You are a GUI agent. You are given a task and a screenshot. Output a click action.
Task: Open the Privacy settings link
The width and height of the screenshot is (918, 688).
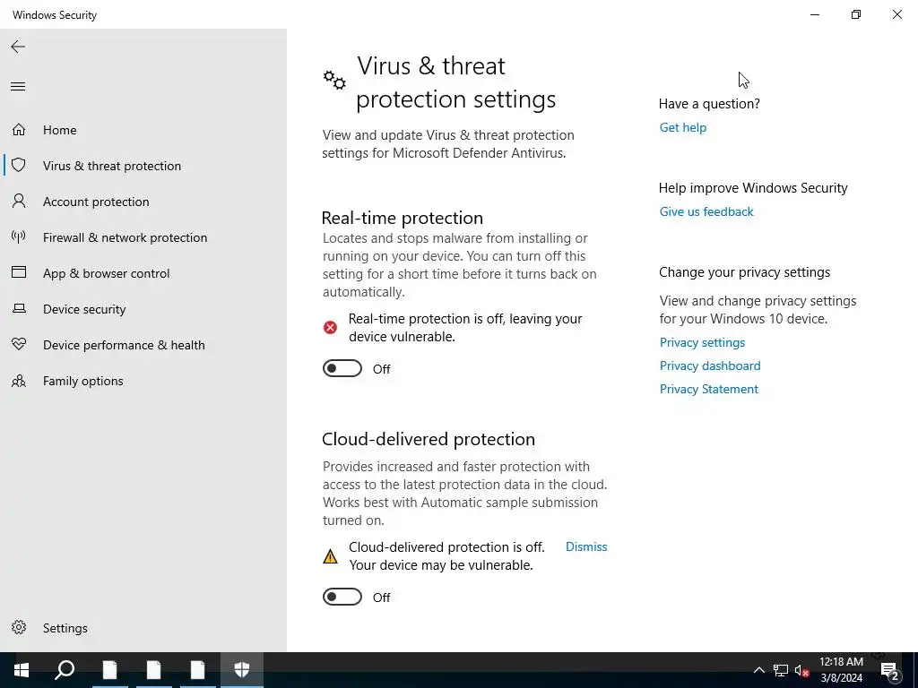coord(703,342)
